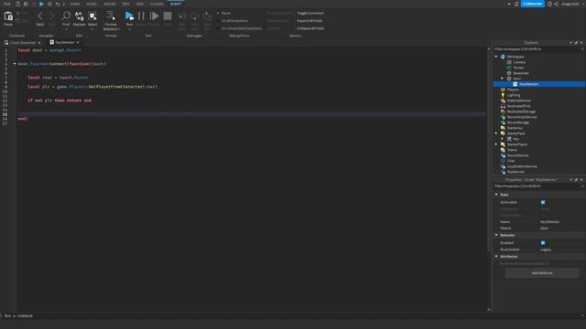Open the MODEL ribbon tab
Screen dimensions: 586x329
92,4
